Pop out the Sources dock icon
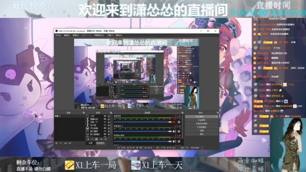The image size is (306, 172). click(x=111, y=113)
